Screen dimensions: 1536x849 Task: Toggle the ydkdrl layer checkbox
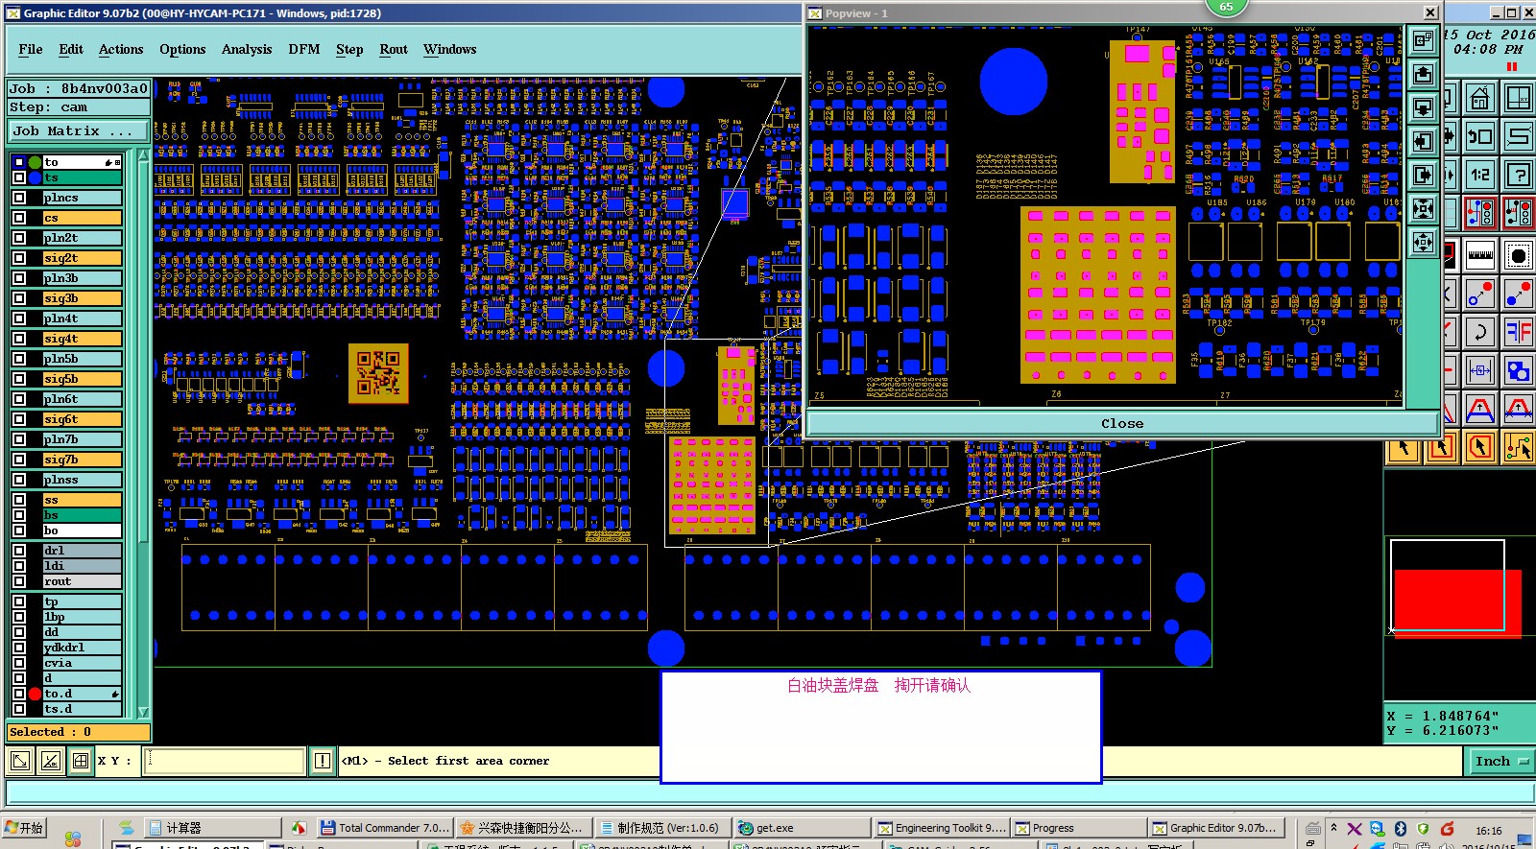[19, 648]
